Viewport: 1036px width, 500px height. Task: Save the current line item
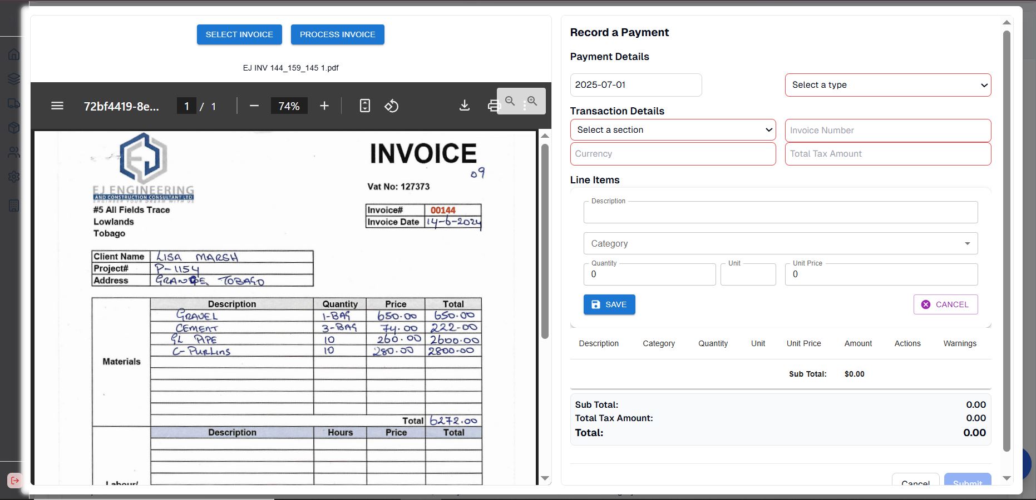(x=609, y=304)
